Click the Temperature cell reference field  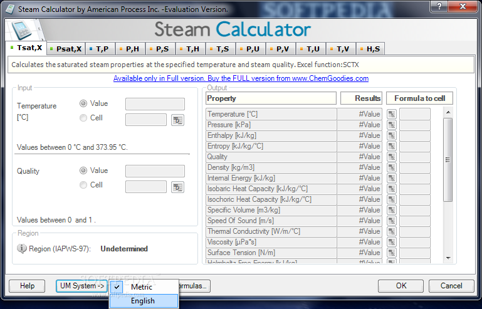pyautogui.click(x=146, y=120)
